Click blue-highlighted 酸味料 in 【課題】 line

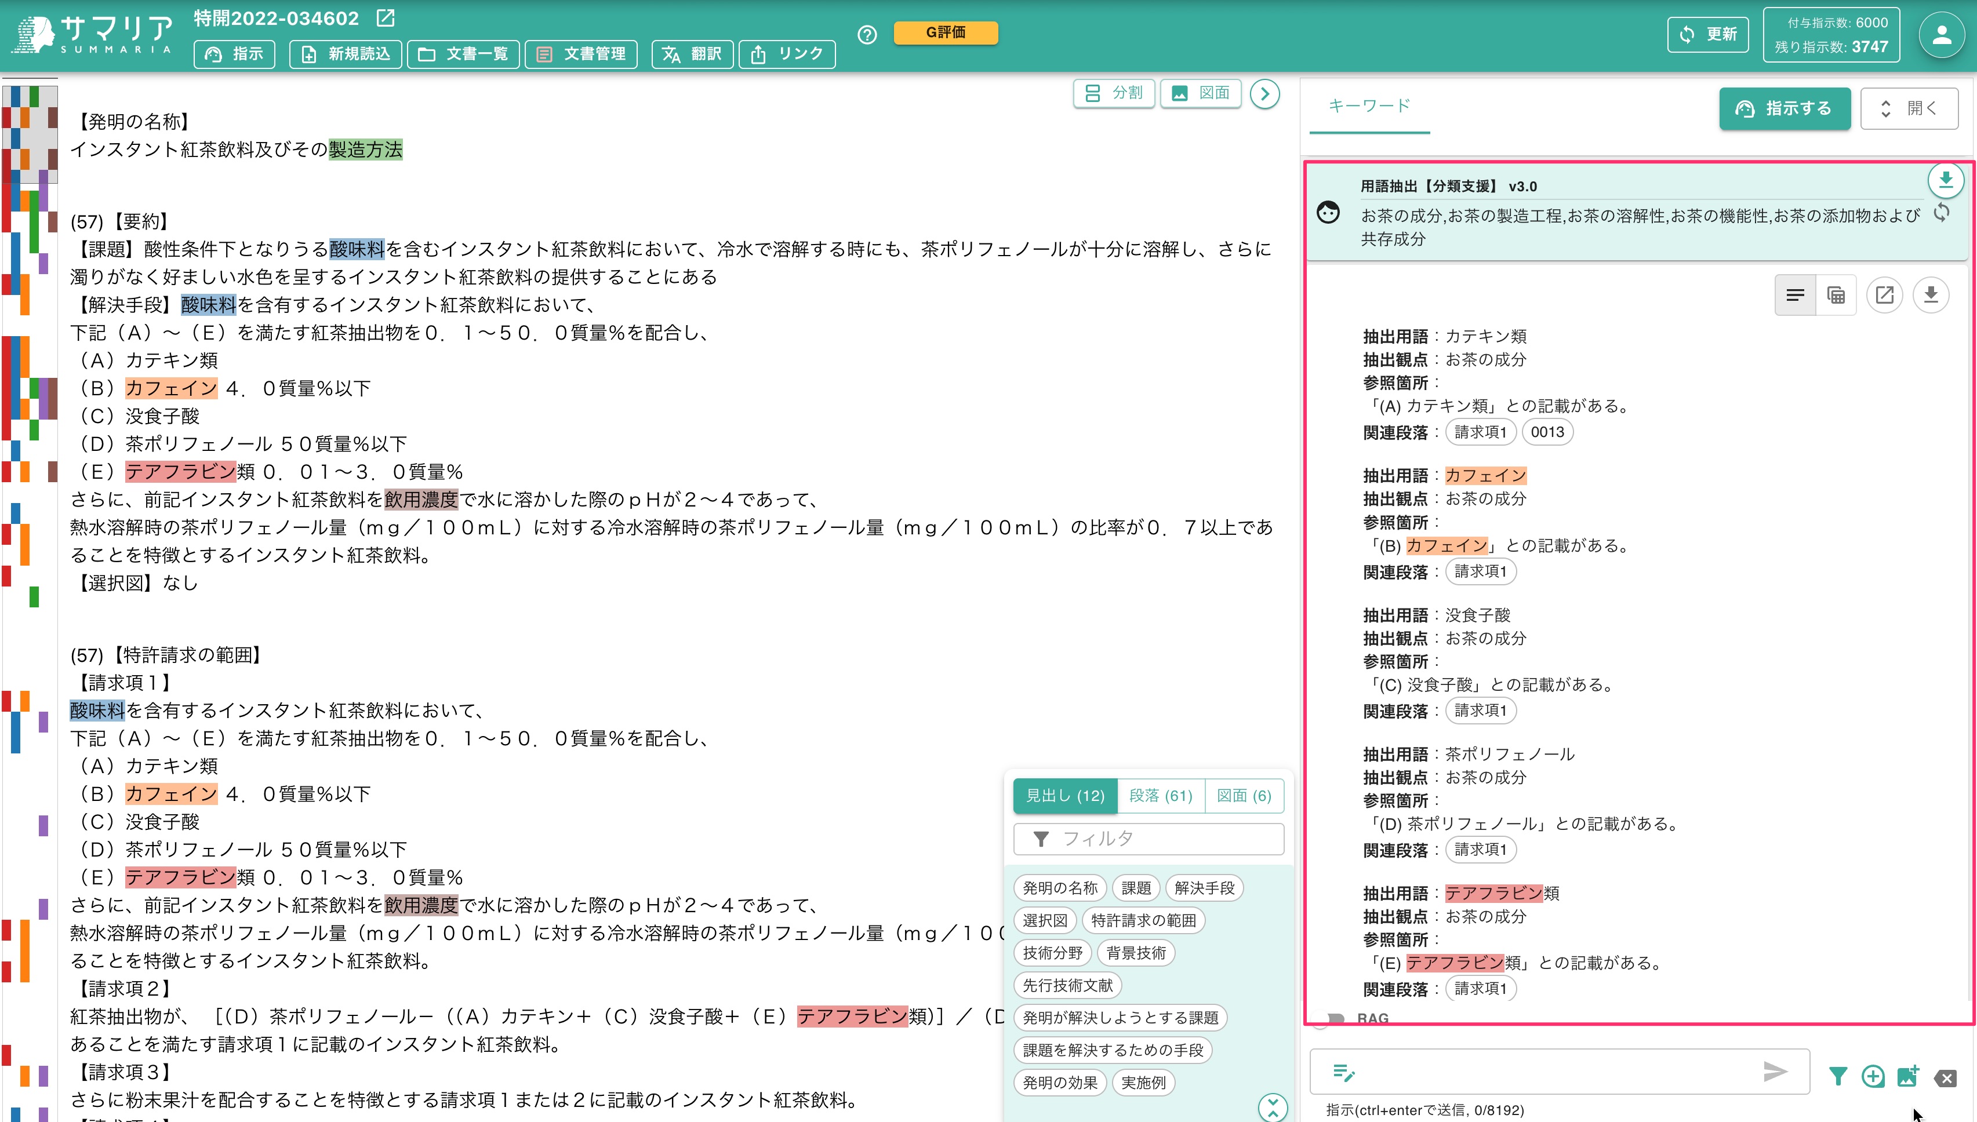point(357,249)
